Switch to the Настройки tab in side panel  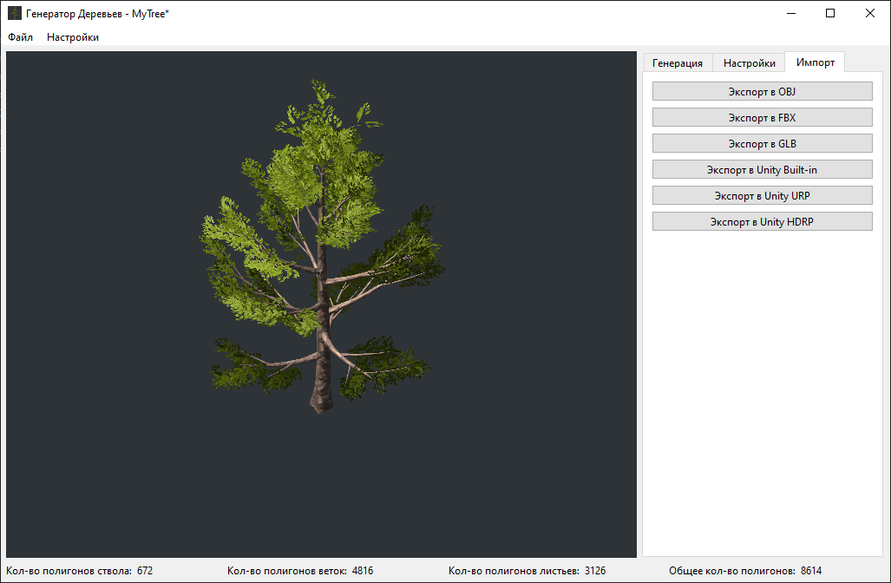(749, 63)
